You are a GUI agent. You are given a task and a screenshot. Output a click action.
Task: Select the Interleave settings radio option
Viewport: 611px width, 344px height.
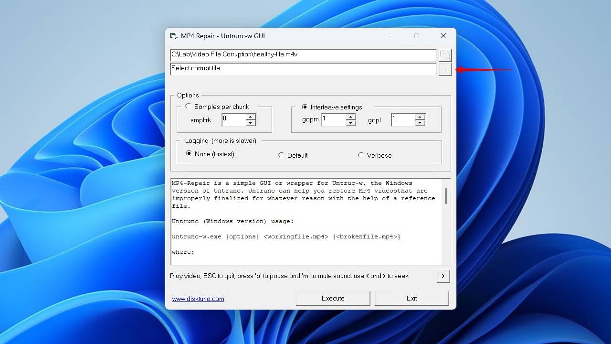305,107
